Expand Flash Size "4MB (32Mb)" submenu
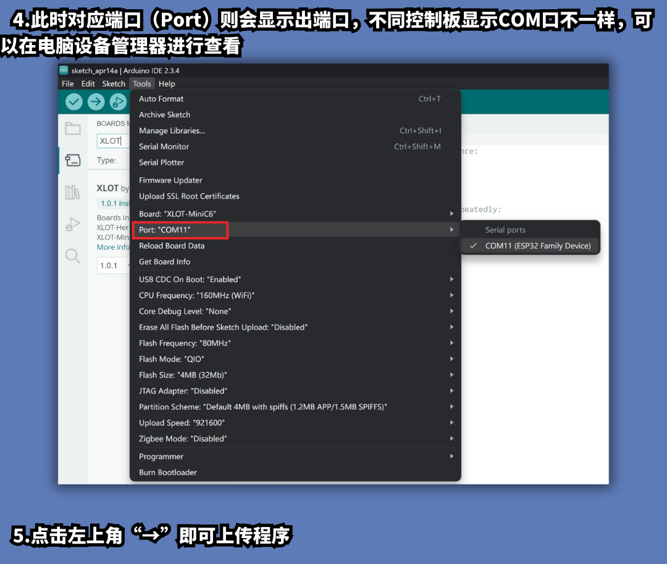 (x=295, y=375)
